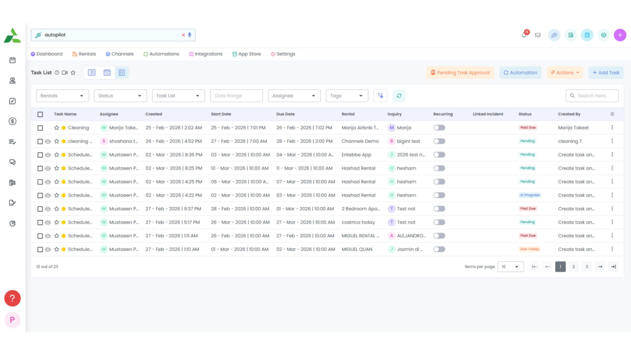631x355 pixels.
Task: Select all tasks header checkbox
Action: [x=40, y=114]
